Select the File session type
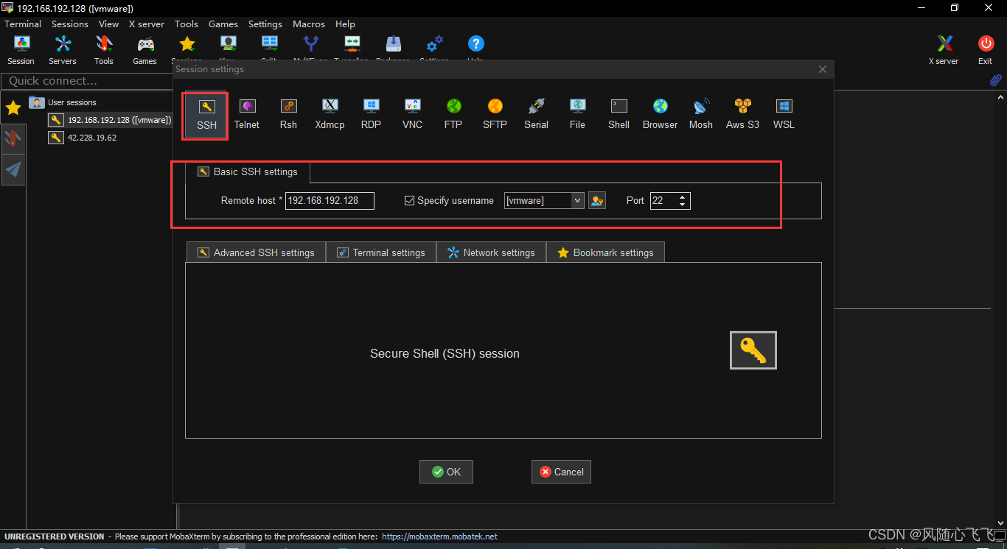 (577, 116)
